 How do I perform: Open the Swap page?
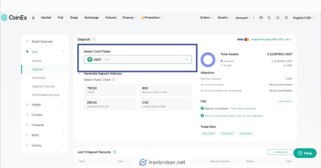coord(74,17)
